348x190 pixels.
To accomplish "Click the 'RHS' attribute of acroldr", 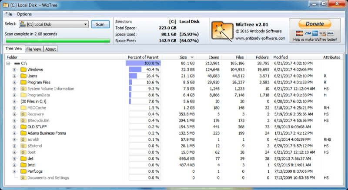I will (328, 140).
